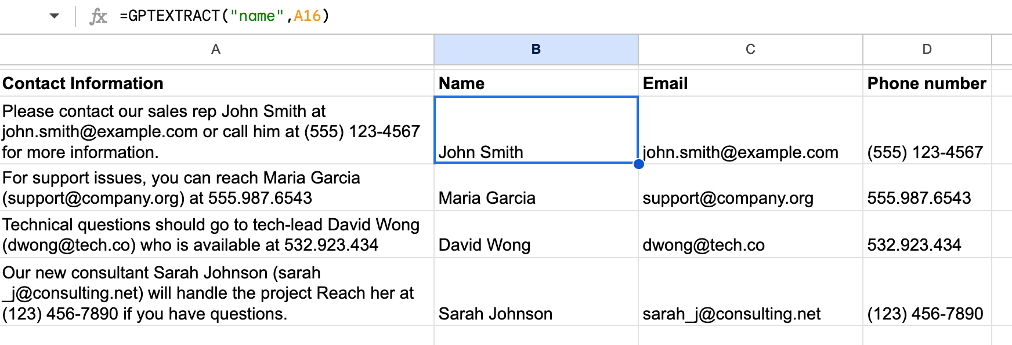Screen dimensions: 1012x345
Task: Open the name box dropdown arrow
Action: point(55,16)
